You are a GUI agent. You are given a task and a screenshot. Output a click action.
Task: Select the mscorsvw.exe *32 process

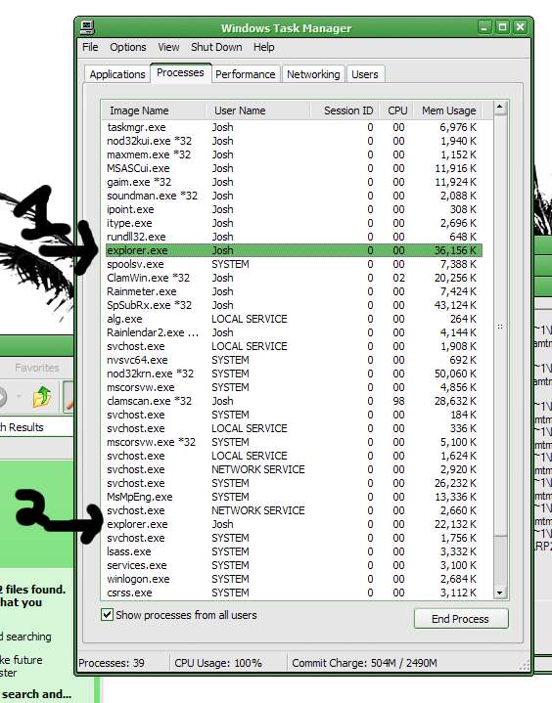coord(294,442)
